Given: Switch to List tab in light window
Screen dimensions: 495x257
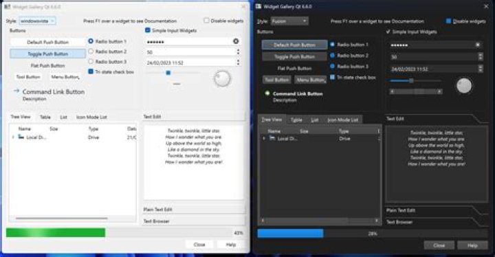Looking at the screenshot, I should click(63, 117).
